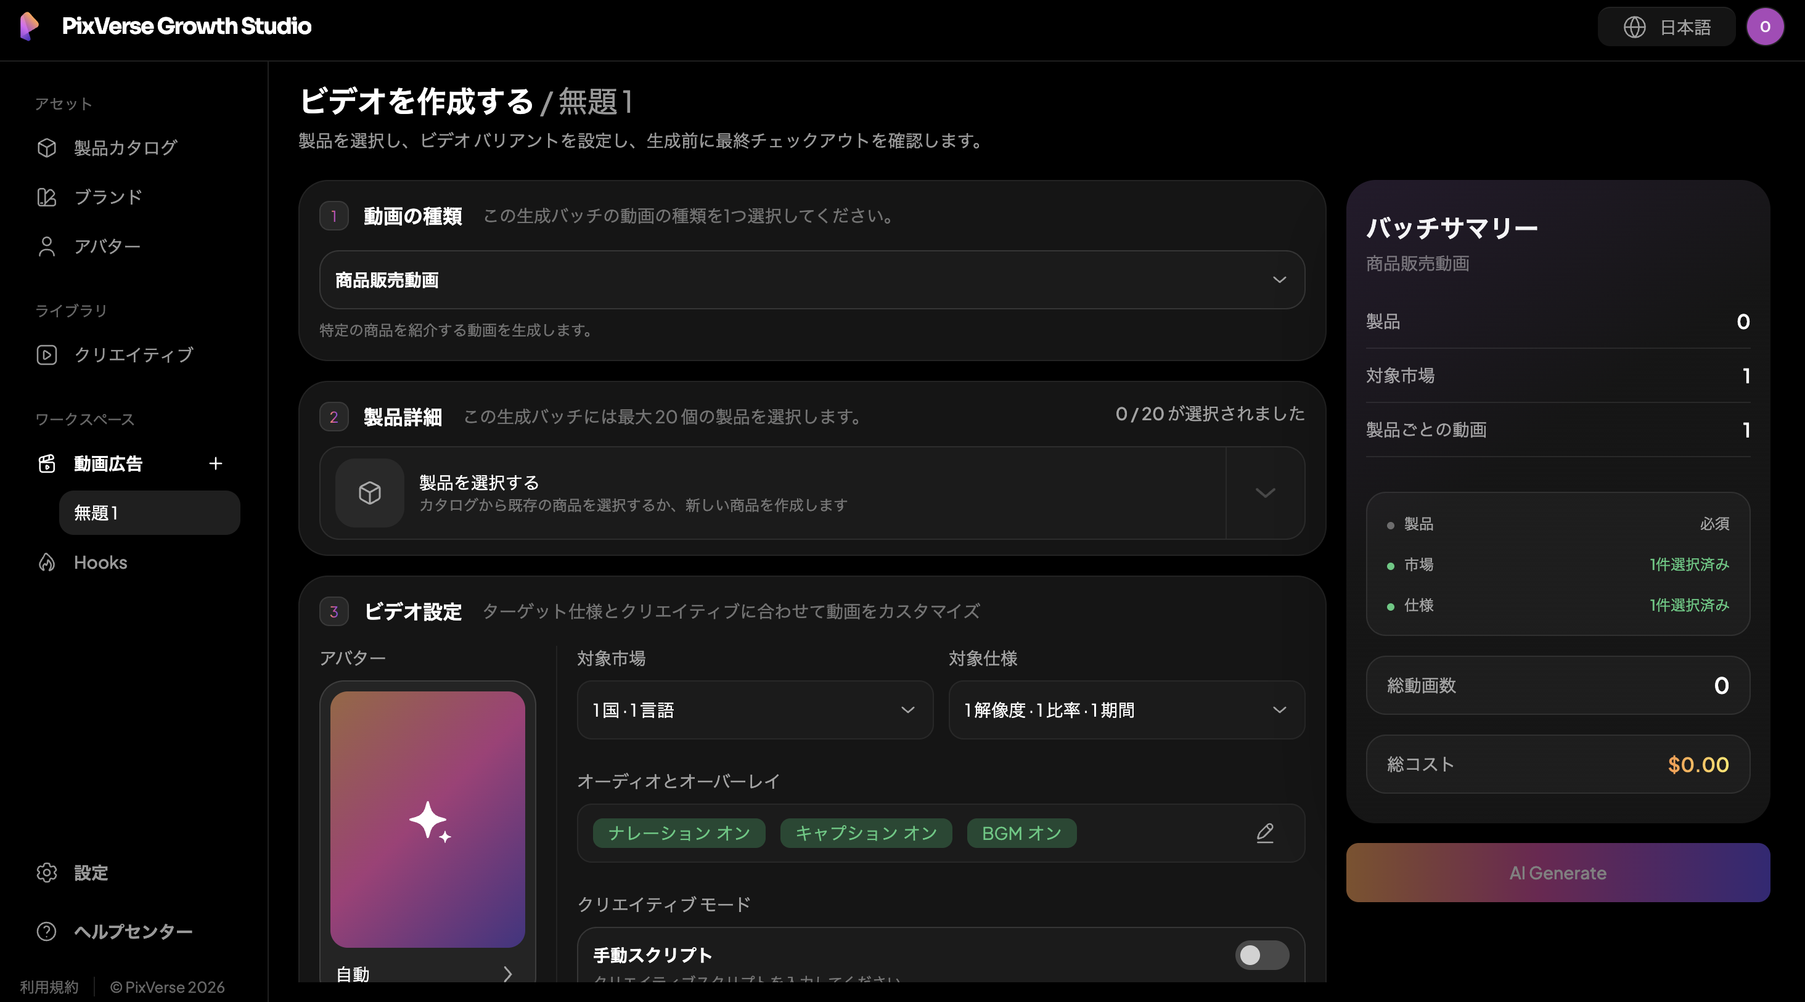
Task: Open the 商品販売動画 video type dropdown
Action: pos(812,280)
